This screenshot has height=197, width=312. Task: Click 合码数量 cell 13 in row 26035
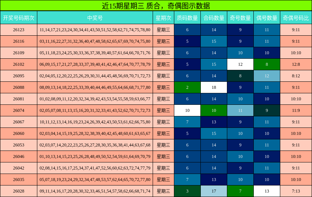pyautogui.click(x=214, y=180)
